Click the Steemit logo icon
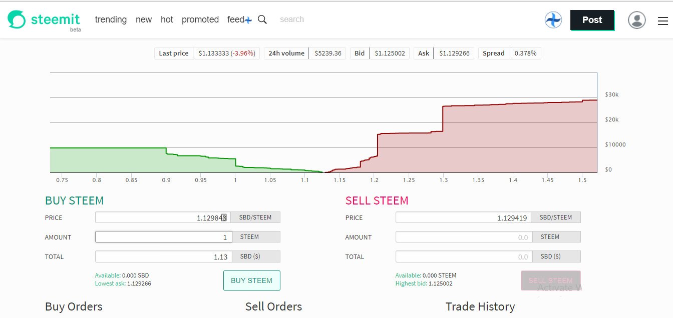The width and height of the screenshot is (673, 318). (17, 19)
